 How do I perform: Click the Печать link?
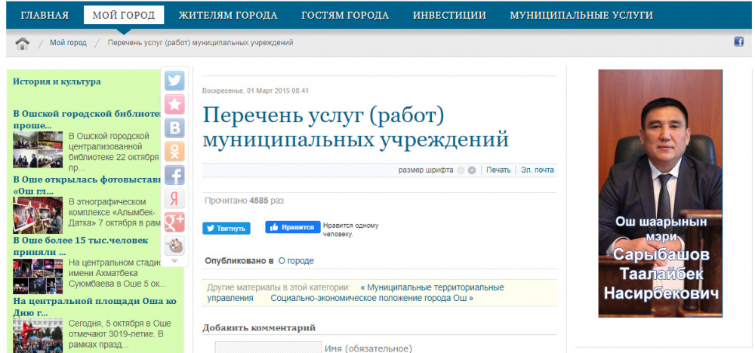click(498, 170)
